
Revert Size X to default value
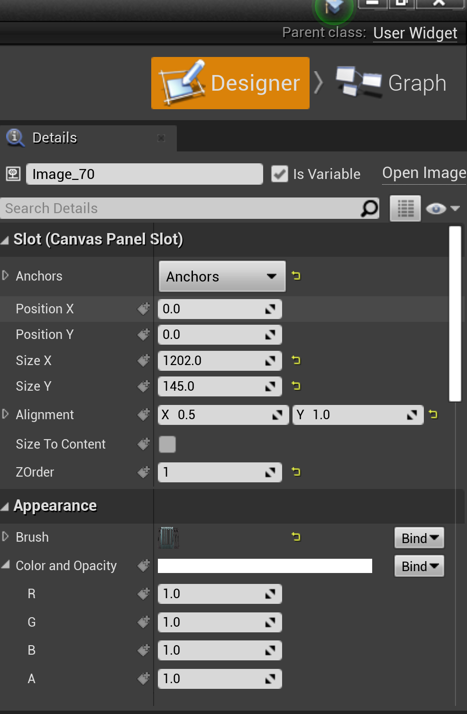(296, 360)
